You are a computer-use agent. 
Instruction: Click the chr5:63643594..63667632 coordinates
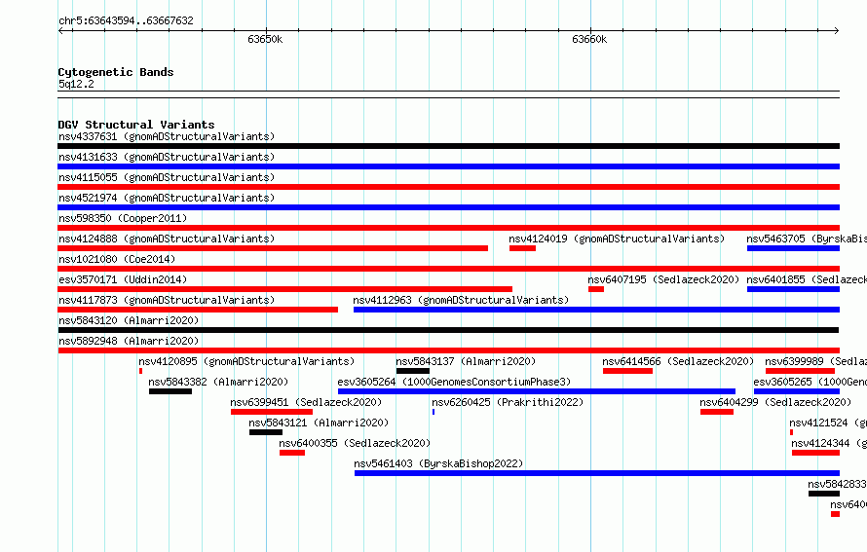(126, 20)
